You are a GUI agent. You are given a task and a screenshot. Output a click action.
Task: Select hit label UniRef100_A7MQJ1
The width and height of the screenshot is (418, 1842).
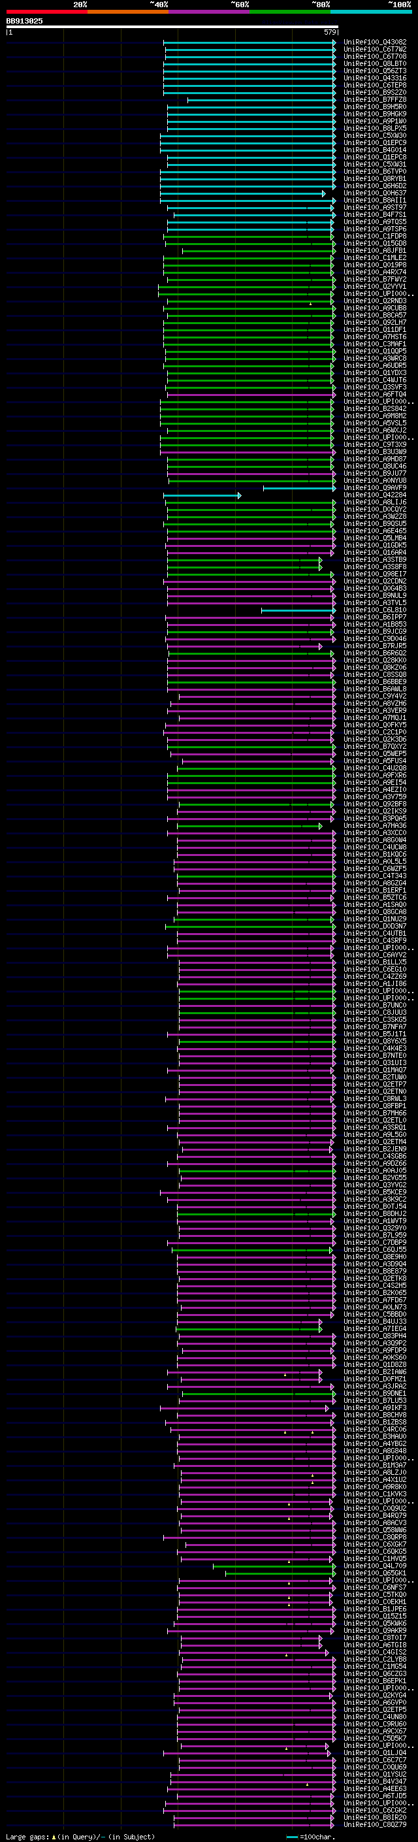pos(375,718)
